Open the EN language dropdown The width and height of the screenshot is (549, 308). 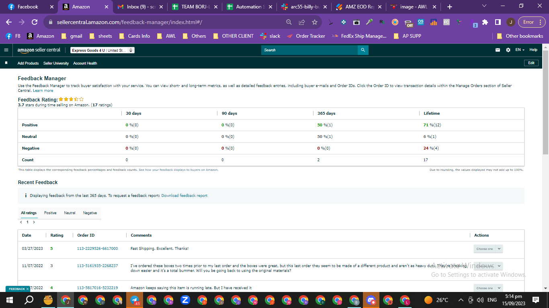[520, 50]
